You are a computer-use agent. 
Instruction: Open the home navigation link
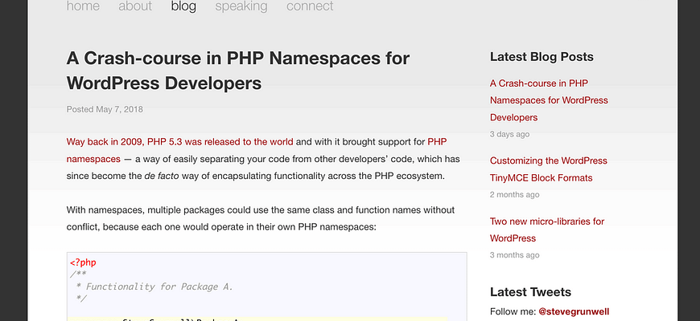click(x=83, y=6)
